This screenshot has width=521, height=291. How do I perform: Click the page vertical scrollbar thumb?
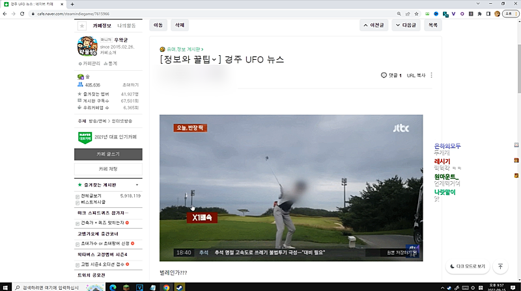(x=518, y=68)
